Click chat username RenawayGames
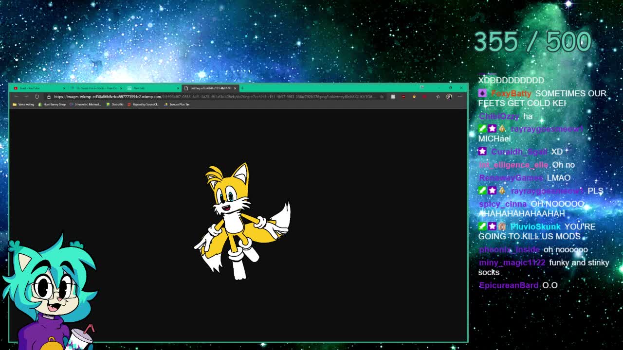This screenshot has width=623, height=350. point(511,178)
